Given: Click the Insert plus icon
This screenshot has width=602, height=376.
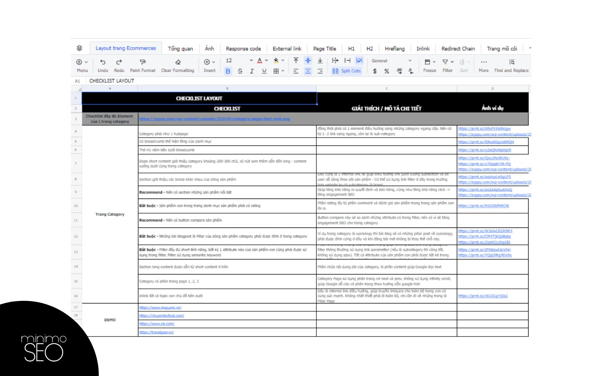Looking at the screenshot, I should point(207,62).
